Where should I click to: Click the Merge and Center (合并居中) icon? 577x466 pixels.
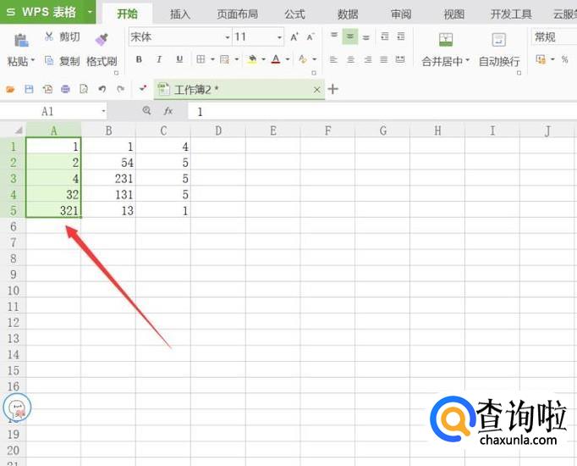tap(446, 40)
